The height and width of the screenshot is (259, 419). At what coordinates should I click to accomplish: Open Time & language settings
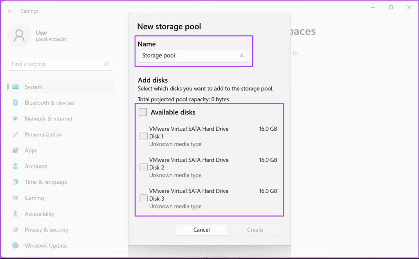46,182
